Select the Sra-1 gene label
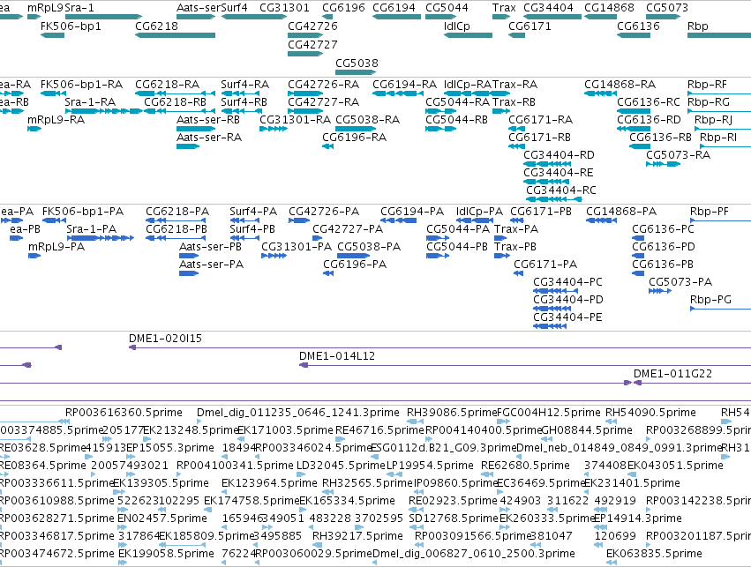 coord(79,8)
